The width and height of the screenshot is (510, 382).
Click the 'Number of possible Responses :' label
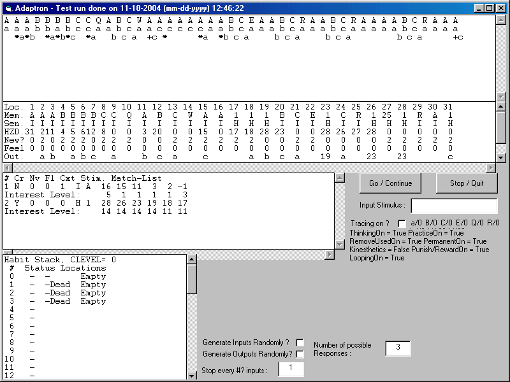[342, 349]
